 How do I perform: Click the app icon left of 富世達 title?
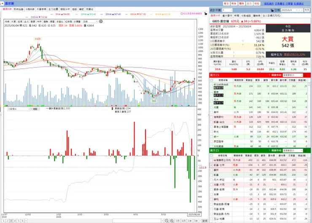pyautogui.click(x=2, y=3)
